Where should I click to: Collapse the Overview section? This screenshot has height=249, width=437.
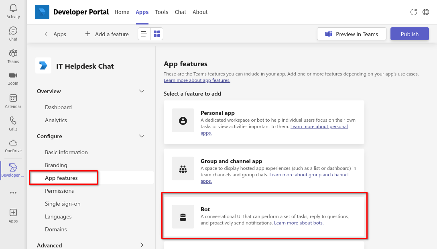[x=142, y=91]
